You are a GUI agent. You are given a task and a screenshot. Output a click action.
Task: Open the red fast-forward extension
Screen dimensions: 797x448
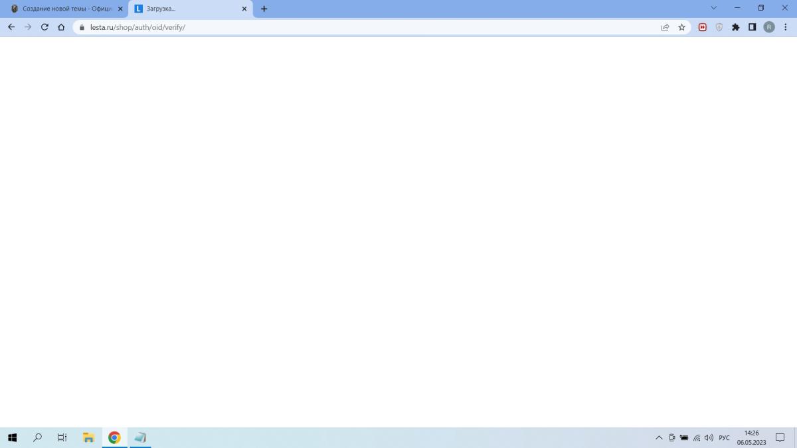pos(703,27)
